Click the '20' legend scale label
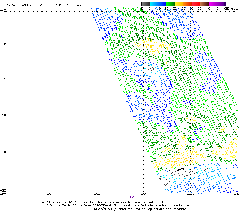The width and height of the screenshot is (240, 211). pyautogui.click(x=174, y=9)
